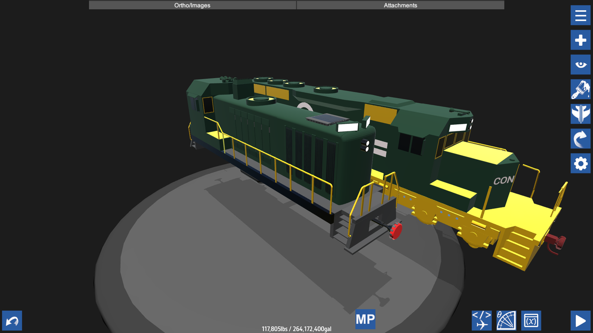Open the gear settings button
593x333 pixels.
coord(580,163)
